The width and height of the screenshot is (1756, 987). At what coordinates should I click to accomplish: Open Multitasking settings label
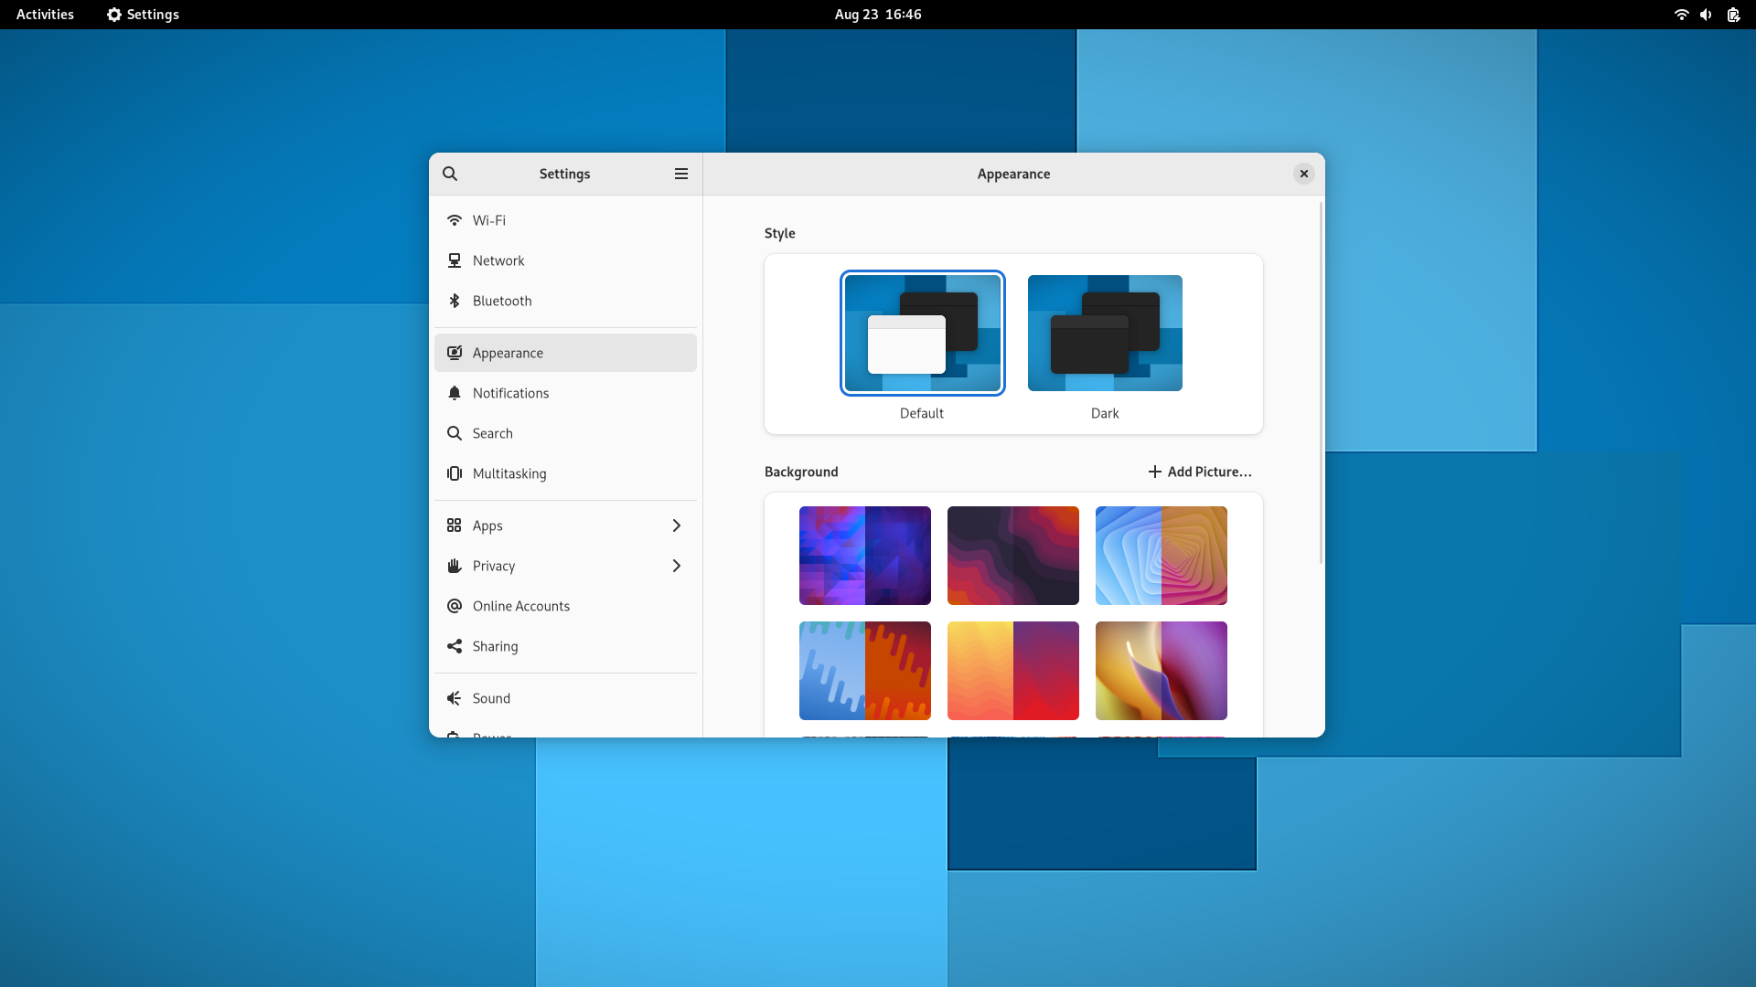(x=509, y=473)
